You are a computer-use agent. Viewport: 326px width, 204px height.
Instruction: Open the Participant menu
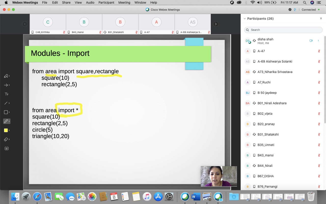coord(106,3)
